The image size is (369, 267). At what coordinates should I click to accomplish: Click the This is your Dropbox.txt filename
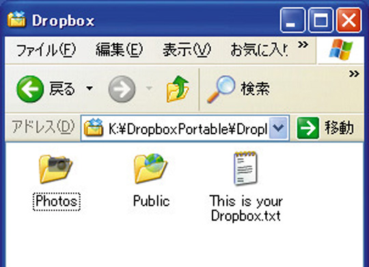click(246, 208)
